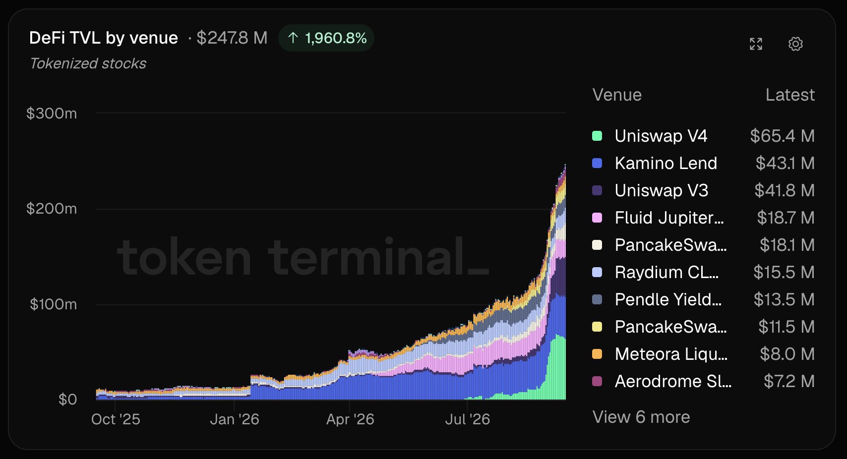This screenshot has height=459, width=847.
Task: Open the chart fullscreen expand icon
Action: point(756,44)
